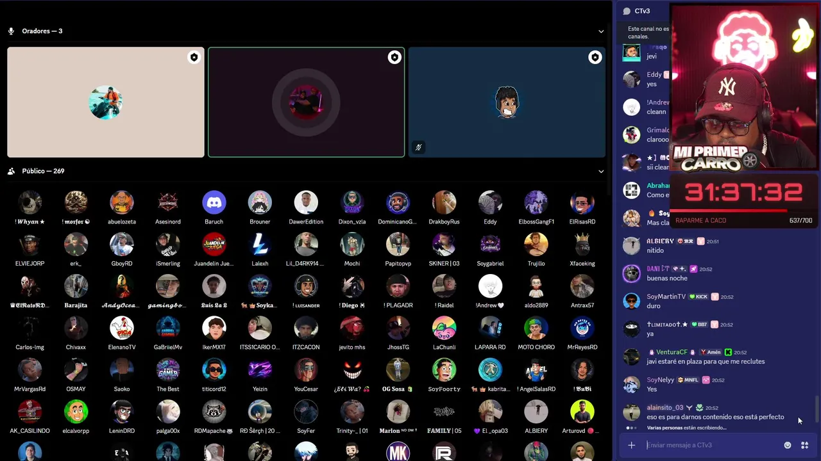This screenshot has width=821, height=461.
Task: Click SoyMartinTV's avatar in the chat
Action: coord(632,301)
